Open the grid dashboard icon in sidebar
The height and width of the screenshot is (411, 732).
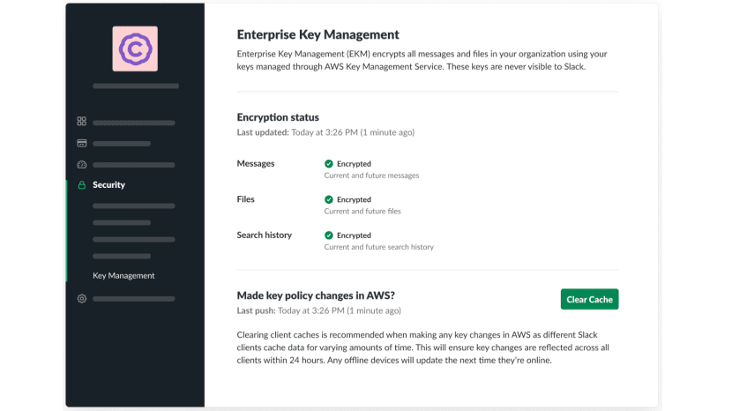[82, 122]
